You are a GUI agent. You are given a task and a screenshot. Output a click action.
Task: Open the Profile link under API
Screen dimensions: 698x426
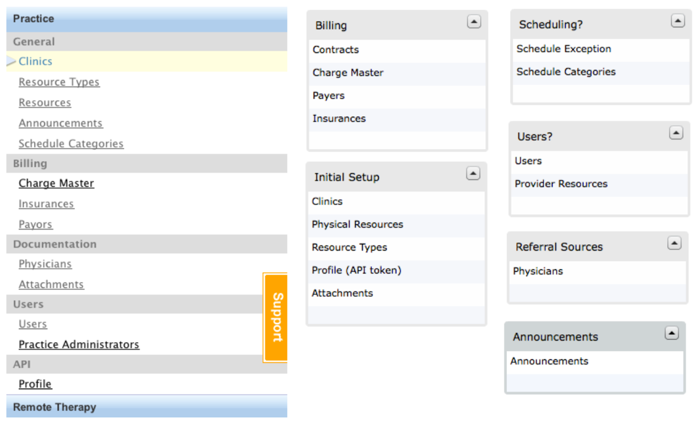pos(35,384)
